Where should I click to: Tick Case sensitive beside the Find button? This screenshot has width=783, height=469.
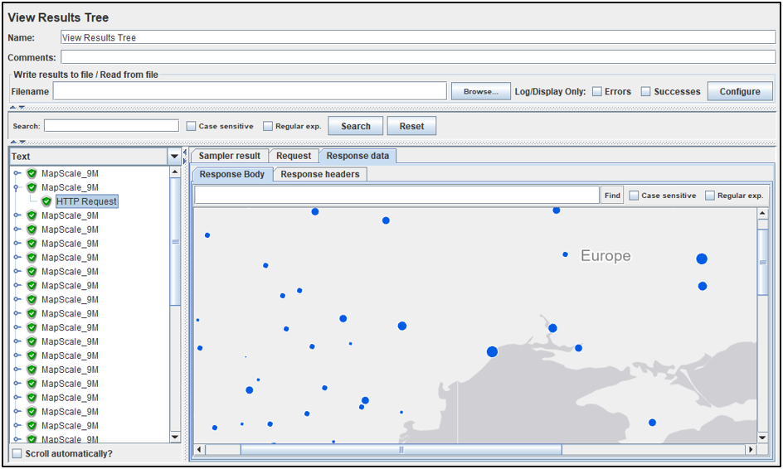tap(634, 196)
